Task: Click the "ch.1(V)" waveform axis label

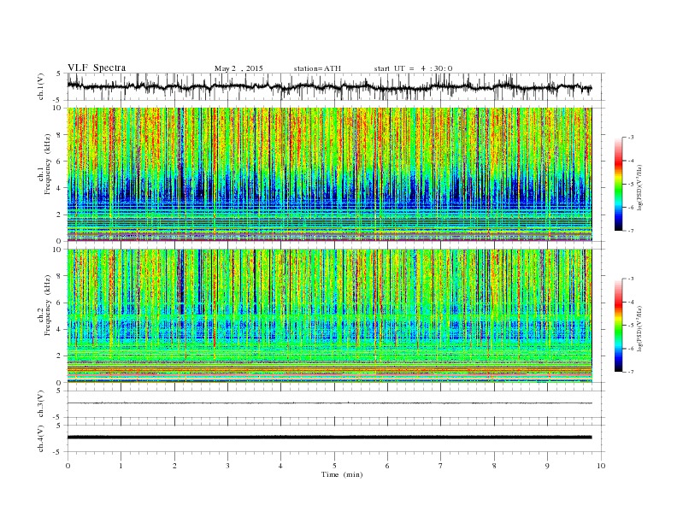Action: click(41, 86)
